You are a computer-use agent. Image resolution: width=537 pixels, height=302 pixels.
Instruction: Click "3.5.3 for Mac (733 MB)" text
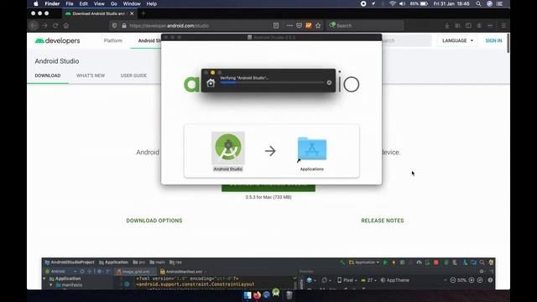(268, 197)
